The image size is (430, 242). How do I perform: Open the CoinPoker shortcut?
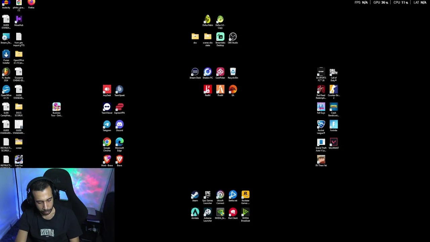click(220, 73)
